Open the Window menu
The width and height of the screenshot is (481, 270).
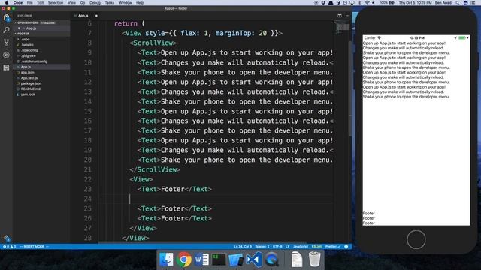126,3
